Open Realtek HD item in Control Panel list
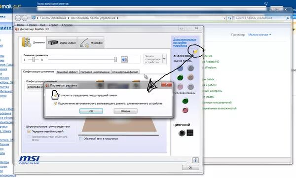Screen dimensions: 296x178 (211, 62)
